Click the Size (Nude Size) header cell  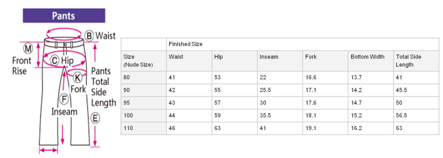pos(144,61)
